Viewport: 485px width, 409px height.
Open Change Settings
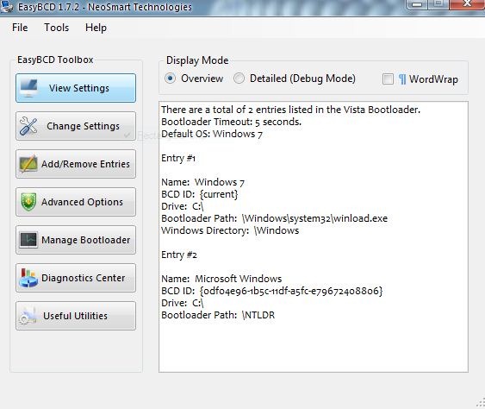click(x=76, y=126)
